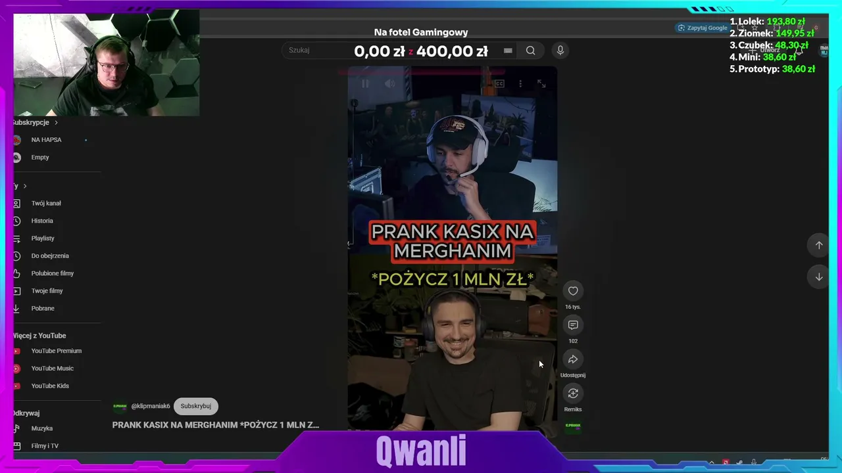The height and width of the screenshot is (473, 842).
Task: Open YouTube Kids link
Action: [51, 386]
